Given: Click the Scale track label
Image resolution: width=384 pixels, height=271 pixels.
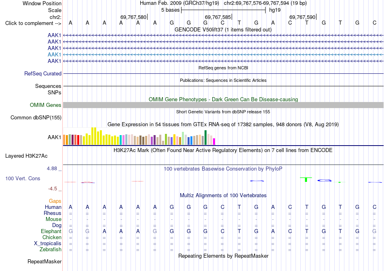Looking at the screenshot, I should pos(55,10).
